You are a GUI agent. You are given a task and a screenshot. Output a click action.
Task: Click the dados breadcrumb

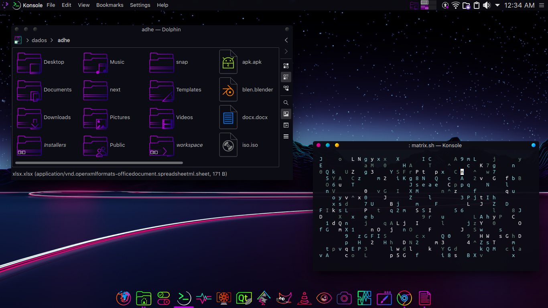point(39,40)
